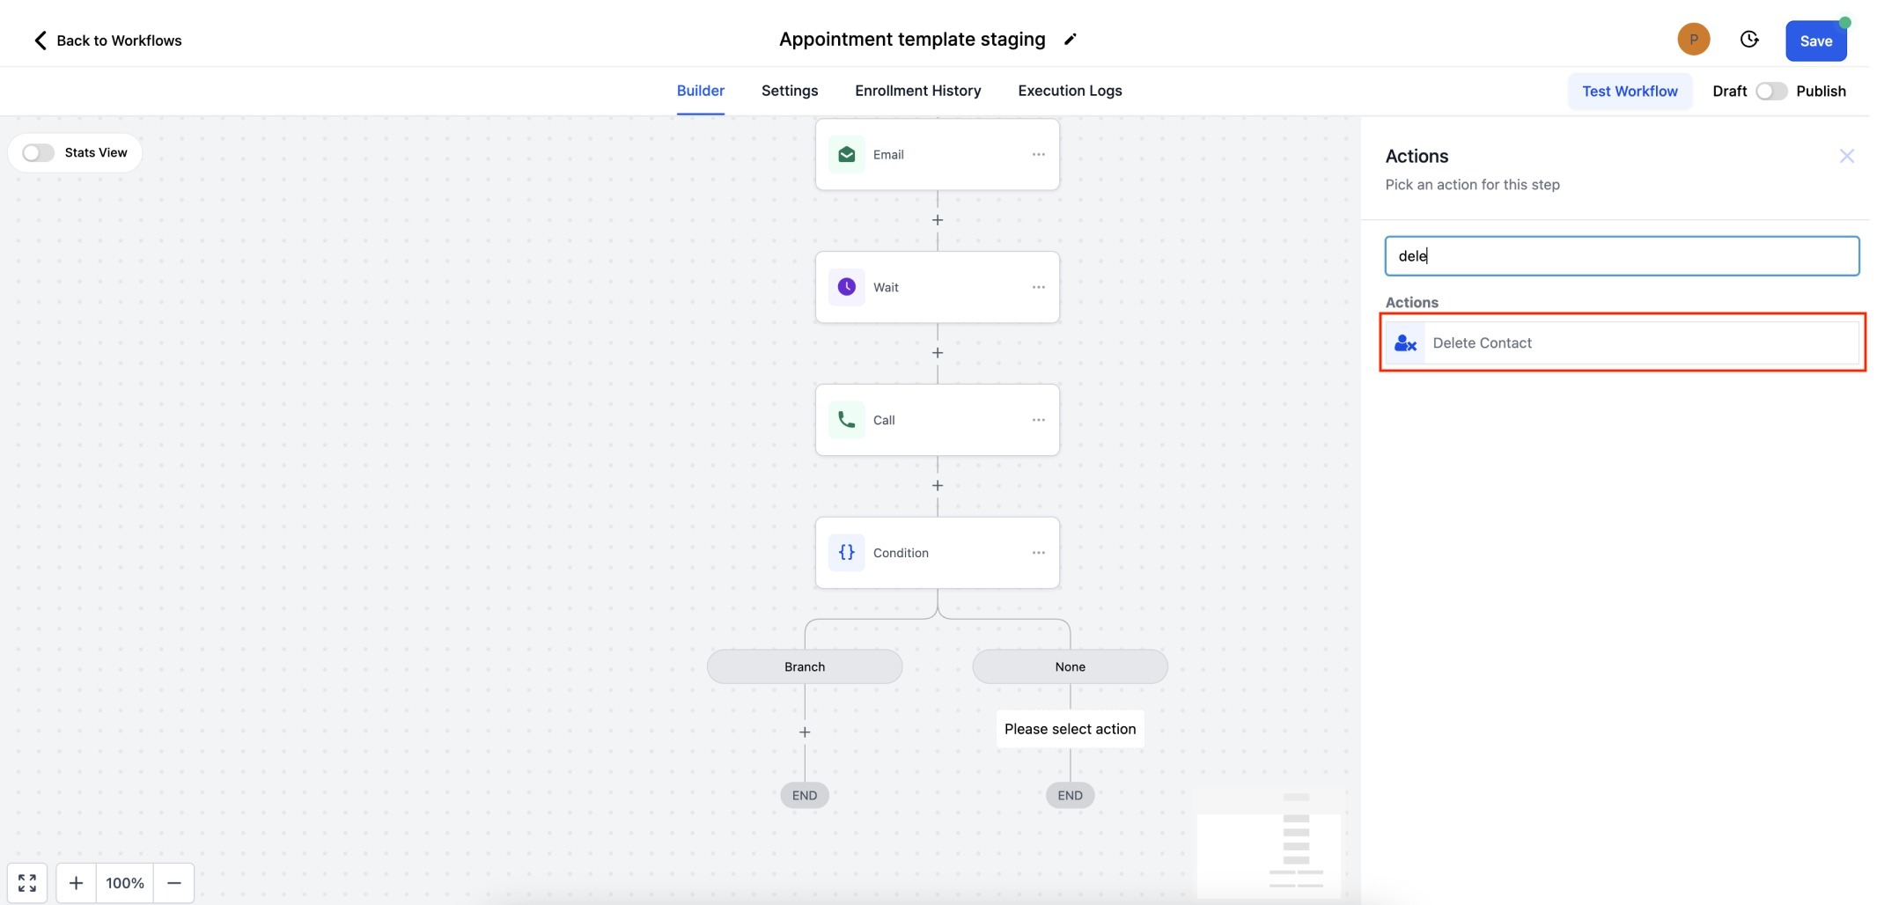Screen dimensions: 1884x905
Task: Fit the workflow canvas to screen
Action: [27, 883]
